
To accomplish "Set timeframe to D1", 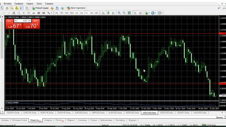I will tap(87, 13).
